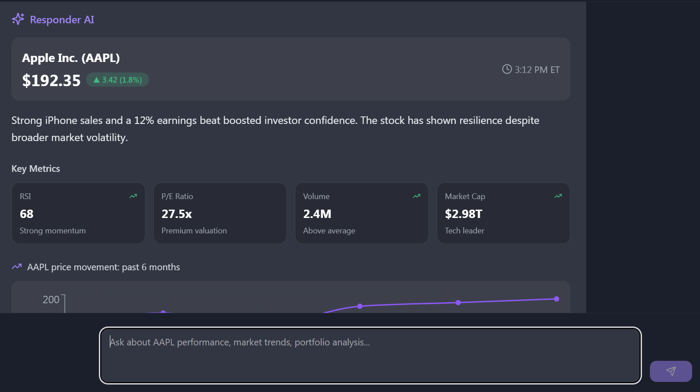Image resolution: width=700 pixels, height=392 pixels.
Task: Click the Strong iPhone sales summary paragraph
Action: tap(276, 129)
